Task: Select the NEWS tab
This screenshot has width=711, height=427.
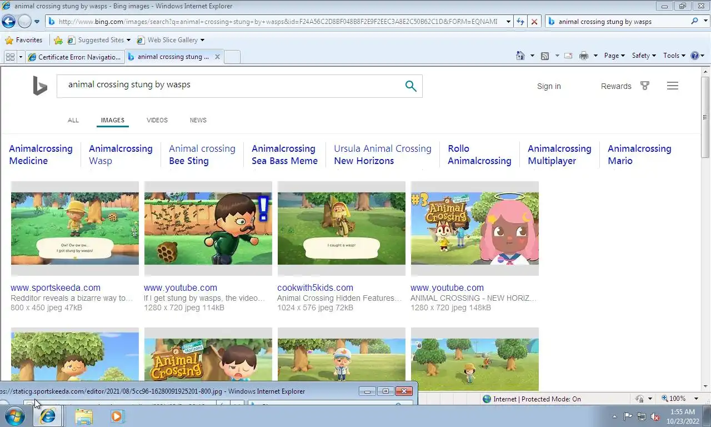Action: tap(198, 120)
